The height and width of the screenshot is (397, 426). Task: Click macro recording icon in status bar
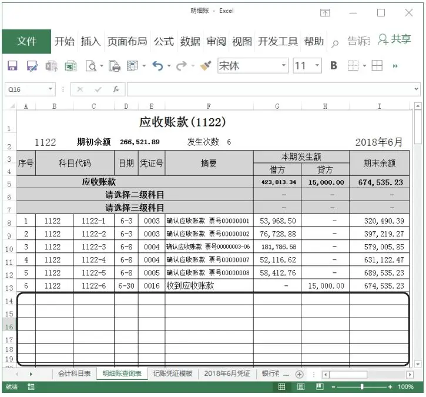pyautogui.click(x=31, y=386)
